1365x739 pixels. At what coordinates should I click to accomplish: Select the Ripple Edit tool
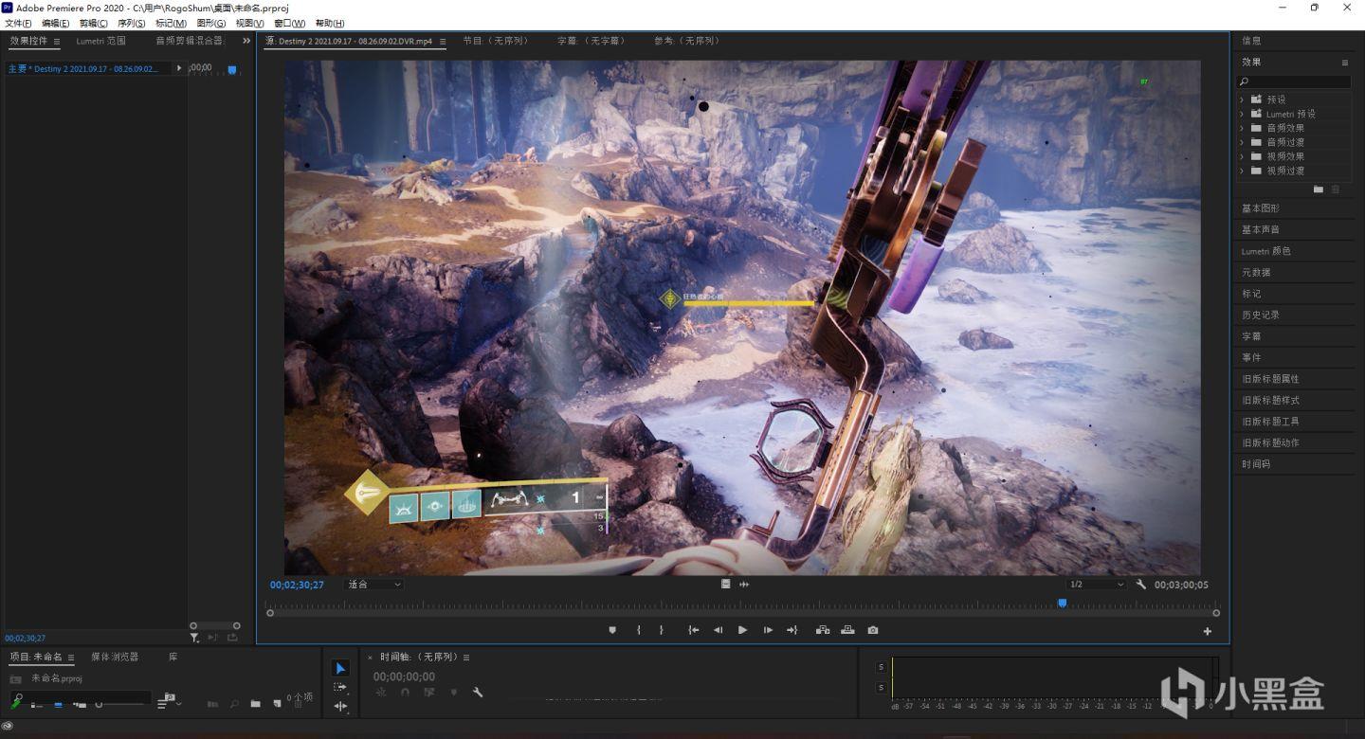pos(340,706)
